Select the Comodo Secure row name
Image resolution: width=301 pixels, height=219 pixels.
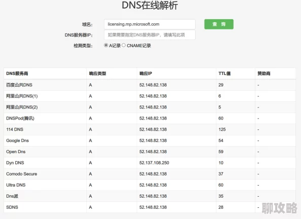coord(21,174)
